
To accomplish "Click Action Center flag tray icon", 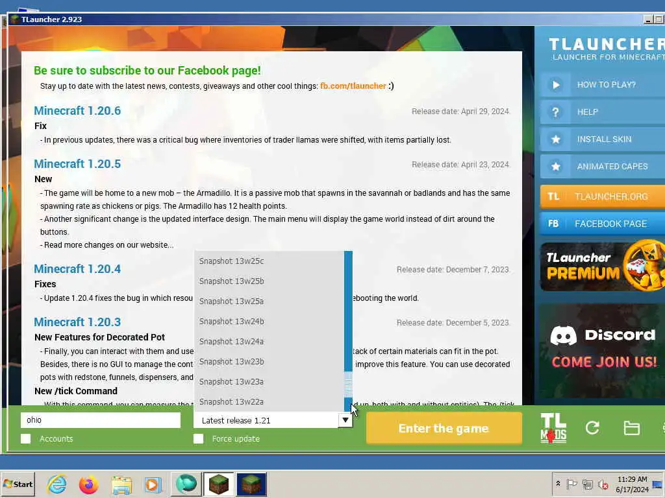I will [x=571, y=484].
